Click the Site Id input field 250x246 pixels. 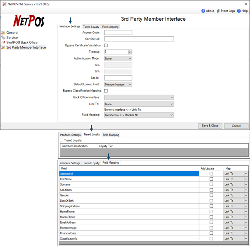(x=118, y=78)
